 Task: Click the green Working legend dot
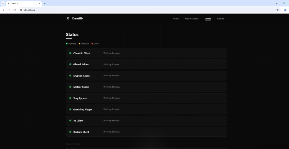tap(67, 44)
